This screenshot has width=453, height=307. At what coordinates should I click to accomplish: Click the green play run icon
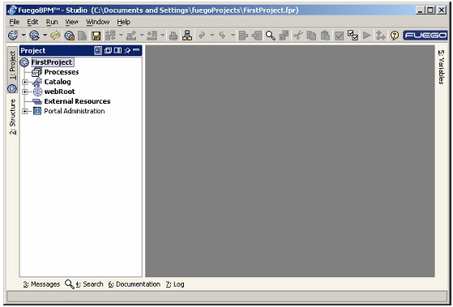pyautogui.click(x=366, y=36)
